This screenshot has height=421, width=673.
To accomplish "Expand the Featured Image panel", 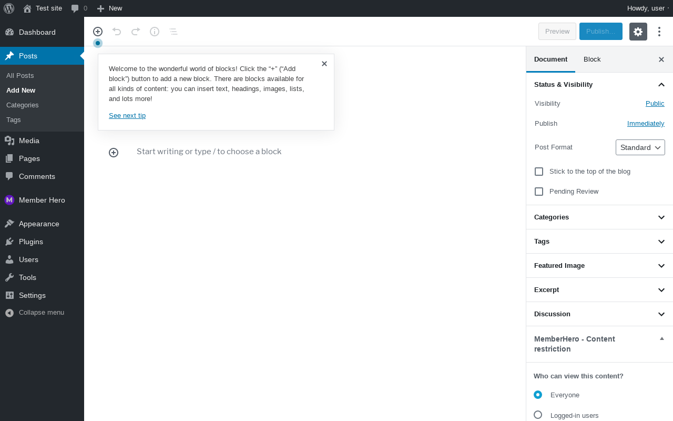I will click(x=599, y=266).
